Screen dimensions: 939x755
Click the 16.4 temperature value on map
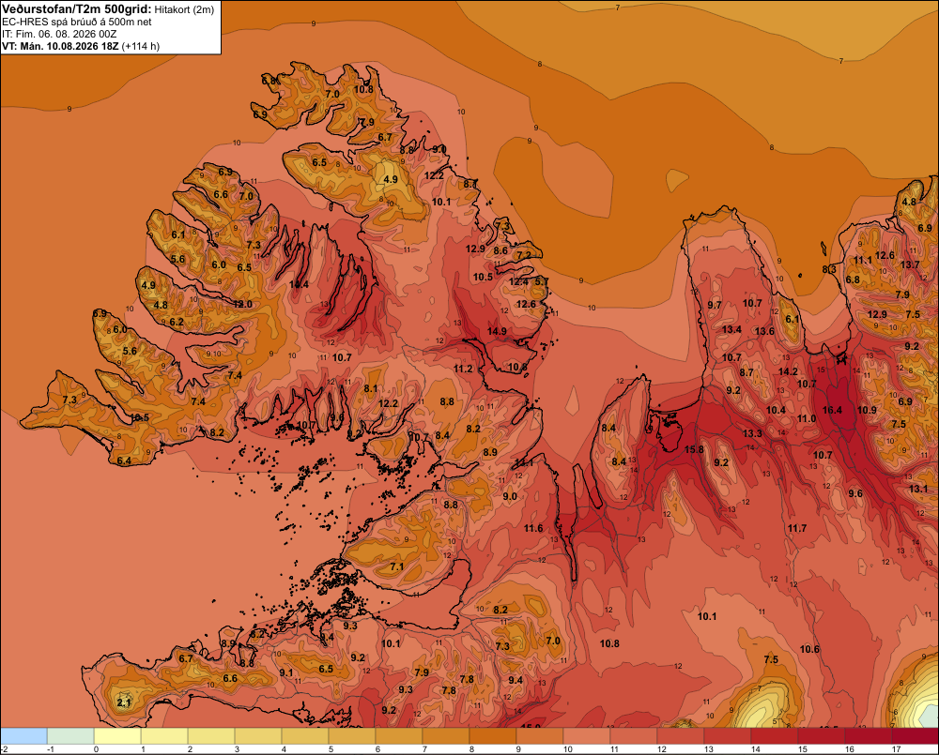(832, 410)
